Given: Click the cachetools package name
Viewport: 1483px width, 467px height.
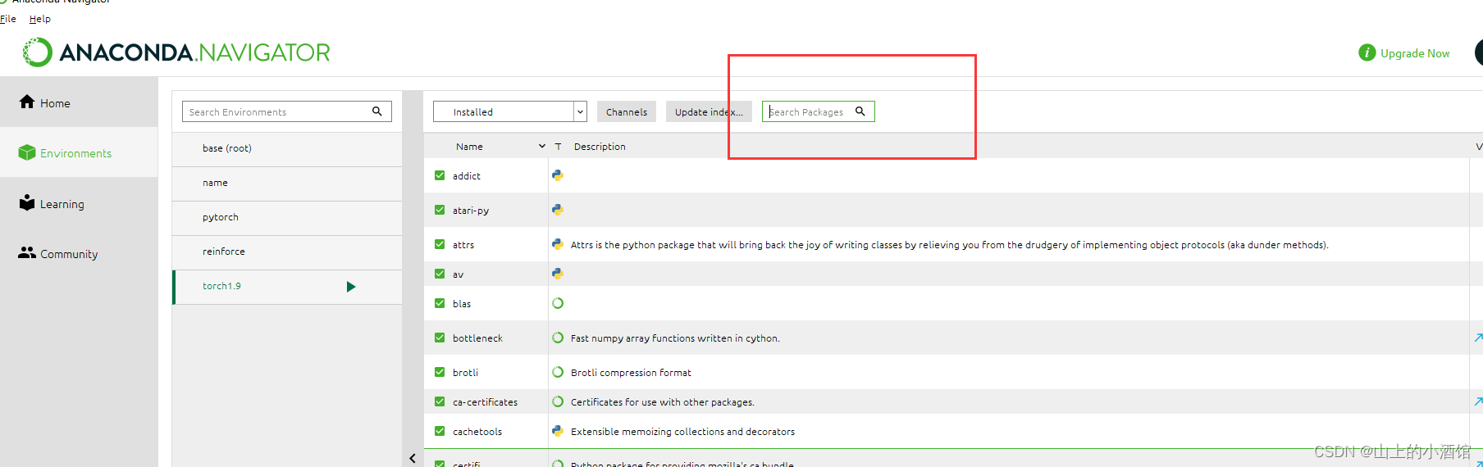Looking at the screenshot, I should pyautogui.click(x=477, y=431).
